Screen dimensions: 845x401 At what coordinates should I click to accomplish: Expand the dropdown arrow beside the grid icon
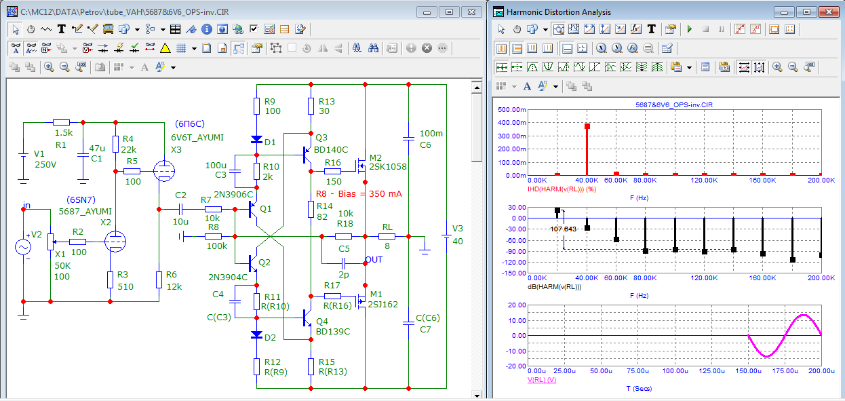coord(194,48)
